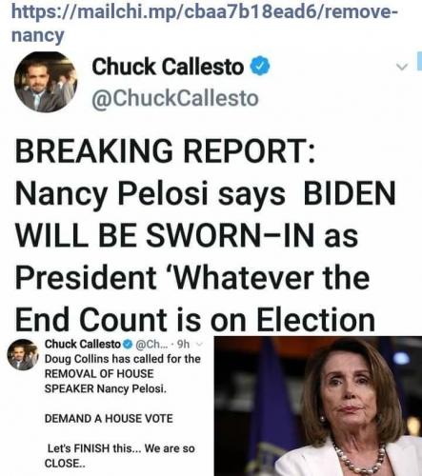The width and height of the screenshot is (422, 476).
Task: Click the Chuck Callesto display name
Action: 168,67
